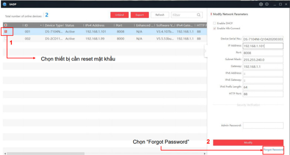290x155 pixels.
Task: Refresh the online device list
Action: (160, 15)
